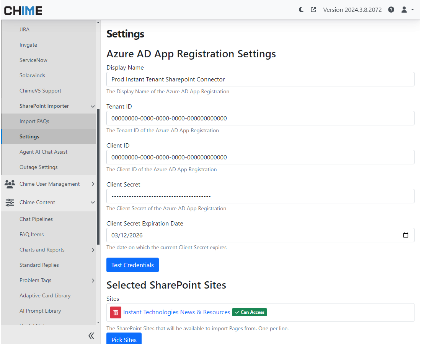This screenshot has height=344, width=421.
Task: Open the user account menu icon
Action: [404, 10]
